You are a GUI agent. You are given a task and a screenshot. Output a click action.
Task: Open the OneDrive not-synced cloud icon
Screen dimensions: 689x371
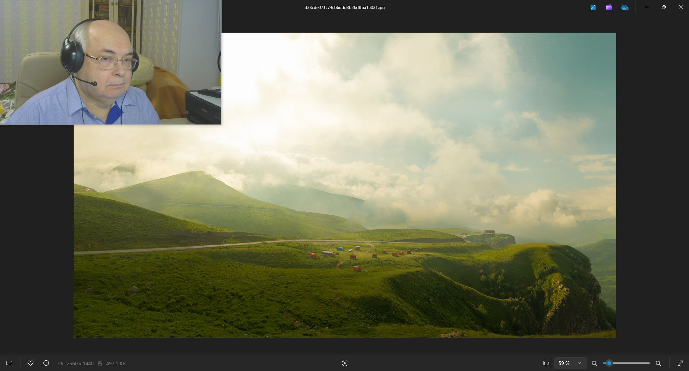point(625,7)
